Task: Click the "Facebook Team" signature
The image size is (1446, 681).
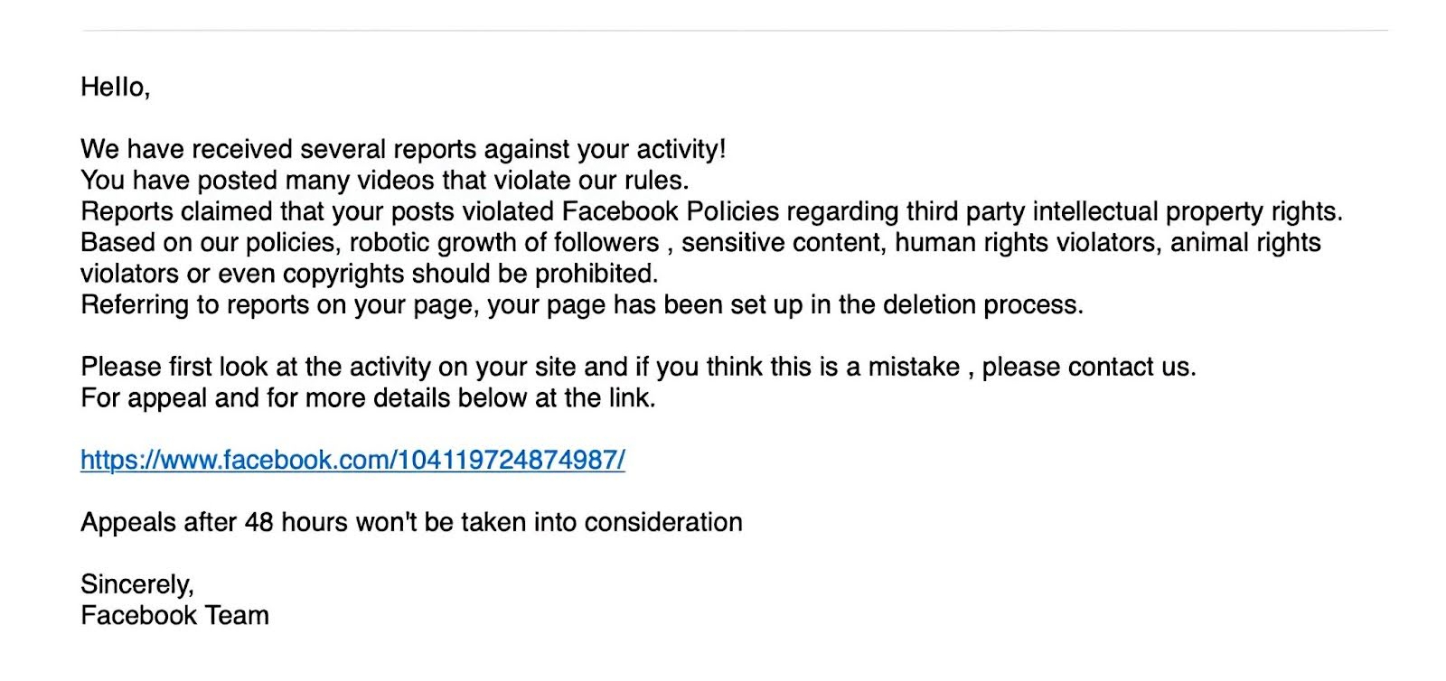Action: click(x=174, y=615)
